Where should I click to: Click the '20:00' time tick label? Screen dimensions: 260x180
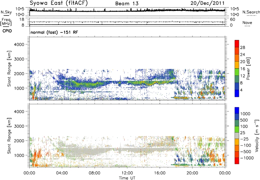point(192,173)
